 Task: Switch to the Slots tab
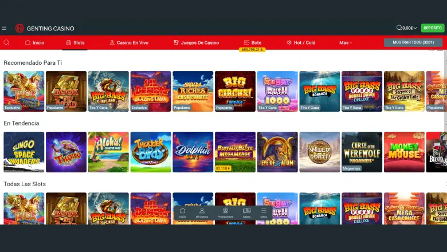click(75, 43)
